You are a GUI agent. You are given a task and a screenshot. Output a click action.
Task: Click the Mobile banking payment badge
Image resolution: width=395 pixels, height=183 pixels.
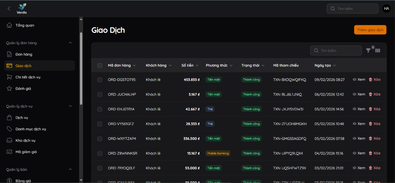pyautogui.click(x=218, y=153)
